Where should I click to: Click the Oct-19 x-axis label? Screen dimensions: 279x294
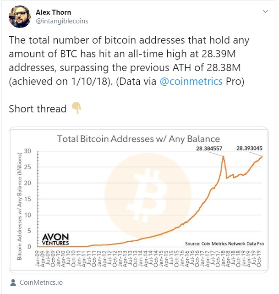click(259, 259)
